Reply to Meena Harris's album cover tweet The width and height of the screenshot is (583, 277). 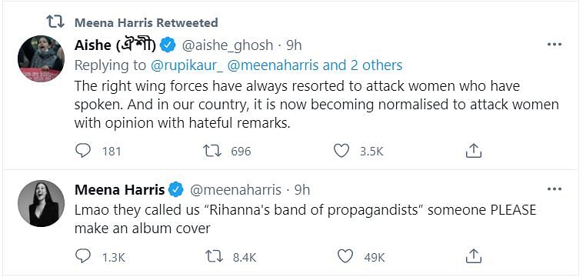coord(82,256)
